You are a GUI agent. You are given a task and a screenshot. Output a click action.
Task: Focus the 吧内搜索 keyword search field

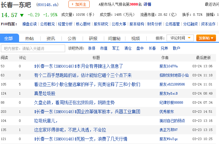click(x=33, y=49)
